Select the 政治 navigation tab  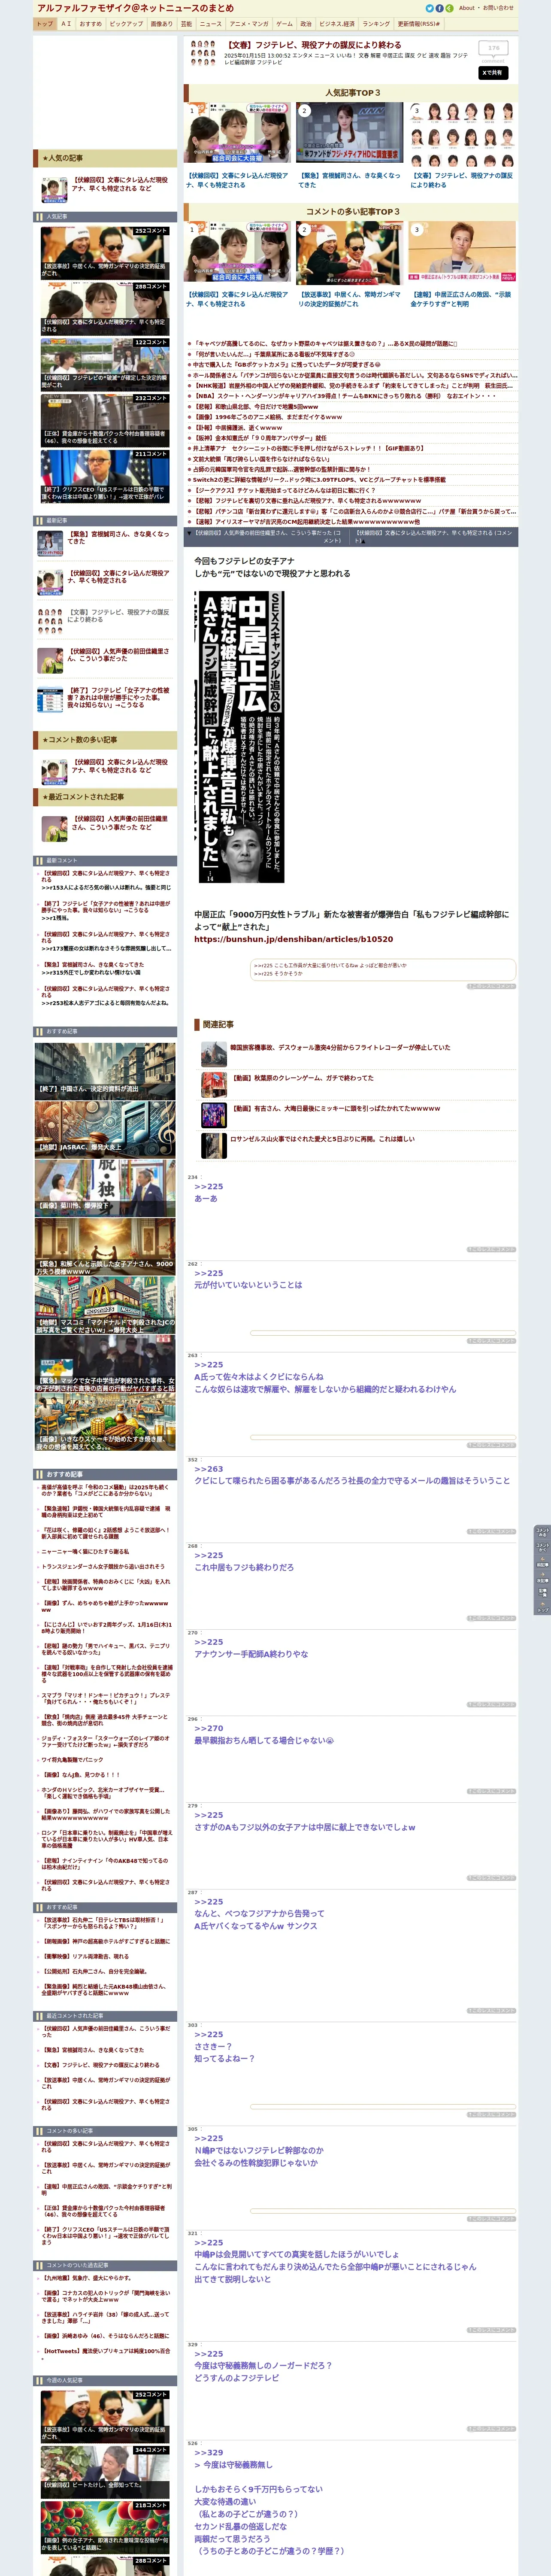(306, 23)
